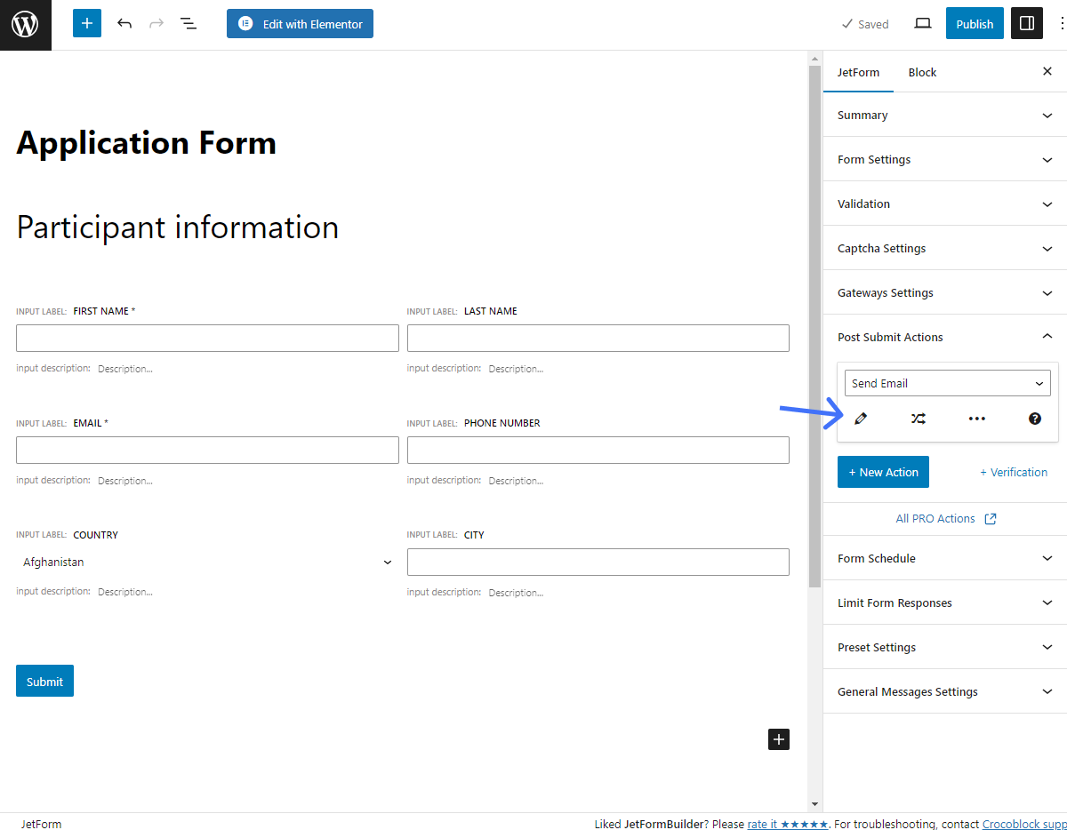Toggle the Settings sidebar panel icon
1067x830 pixels.
coord(1026,23)
